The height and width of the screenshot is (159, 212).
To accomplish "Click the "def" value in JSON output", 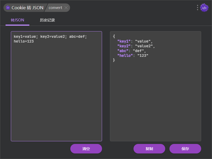I will click(x=138, y=51).
